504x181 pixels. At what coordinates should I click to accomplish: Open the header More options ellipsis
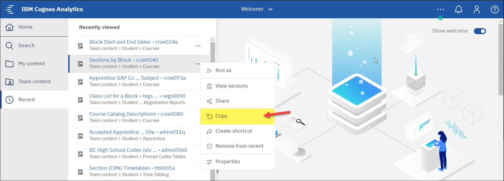coord(440,9)
